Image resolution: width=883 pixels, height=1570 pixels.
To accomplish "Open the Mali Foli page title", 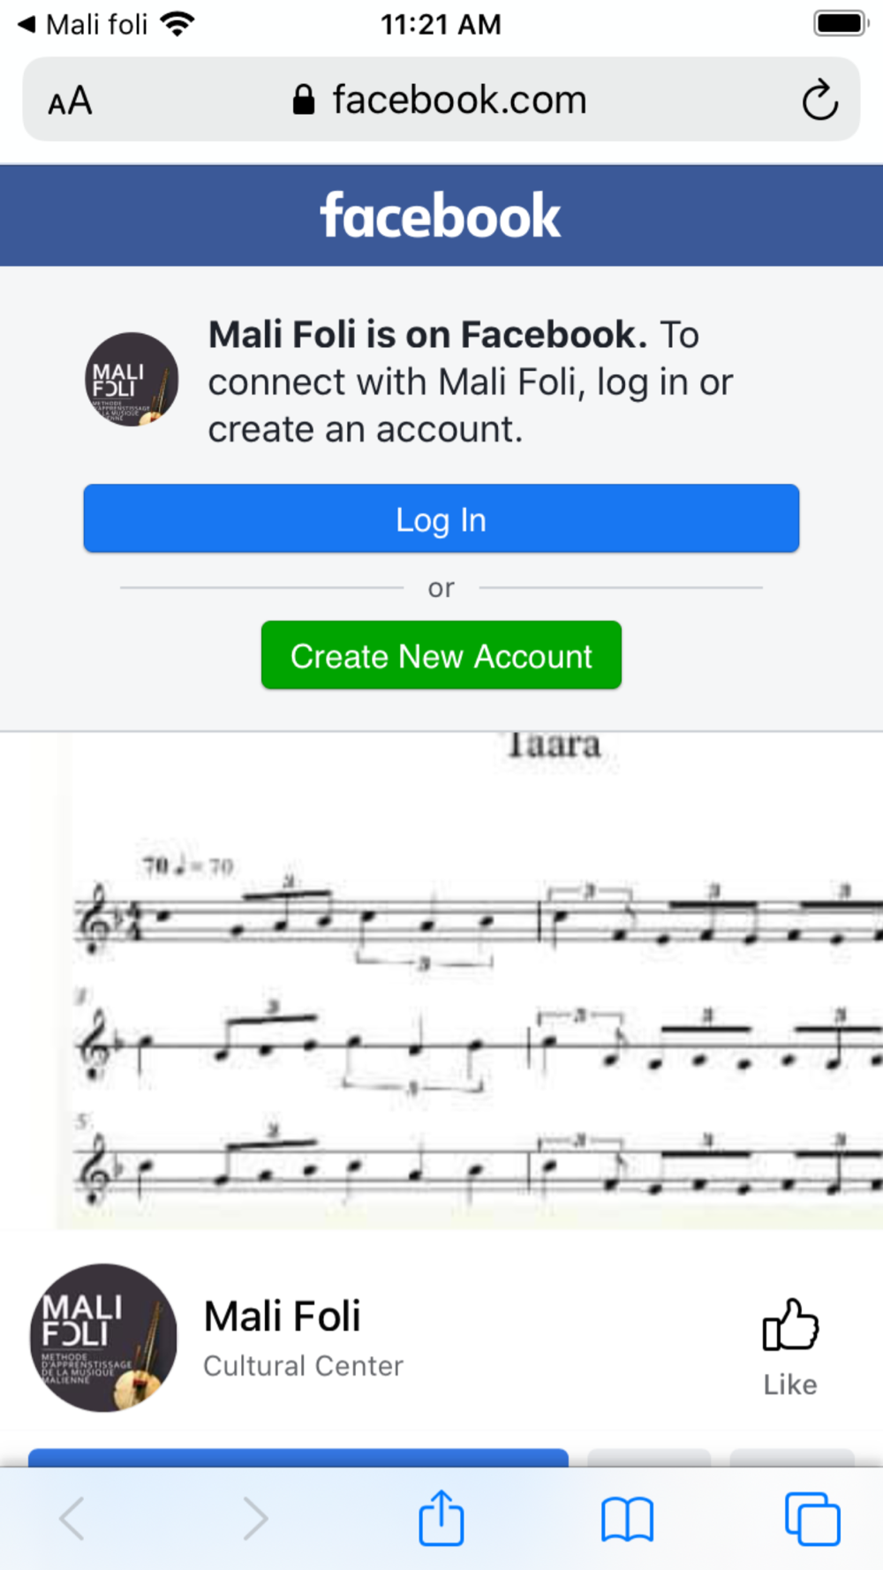I will [283, 1317].
